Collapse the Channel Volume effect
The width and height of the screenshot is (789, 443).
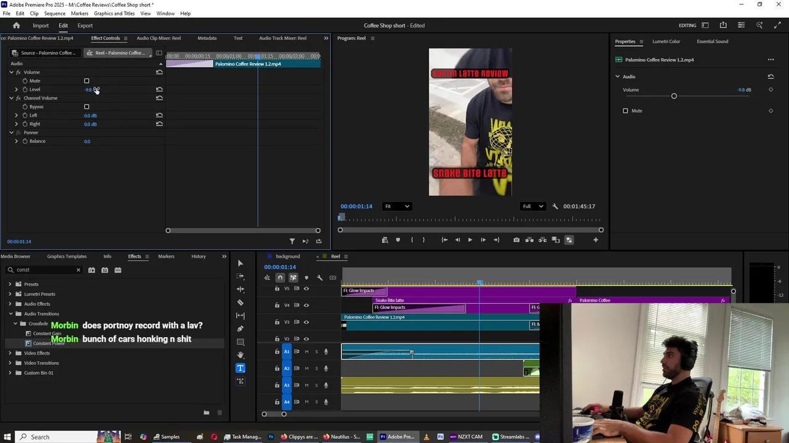tap(11, 98)
